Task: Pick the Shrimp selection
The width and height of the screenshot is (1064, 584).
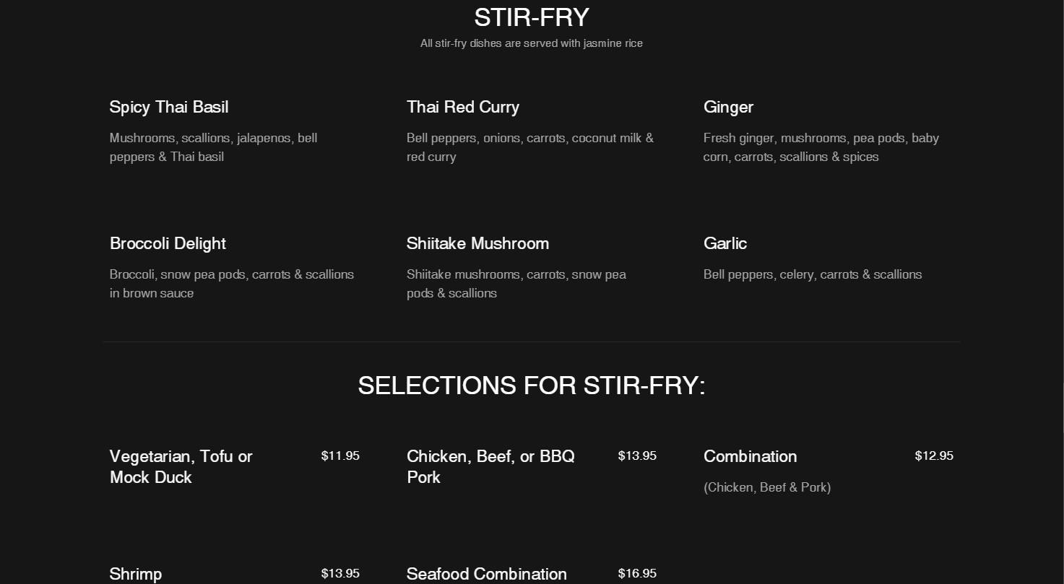Action: [136, 574]
